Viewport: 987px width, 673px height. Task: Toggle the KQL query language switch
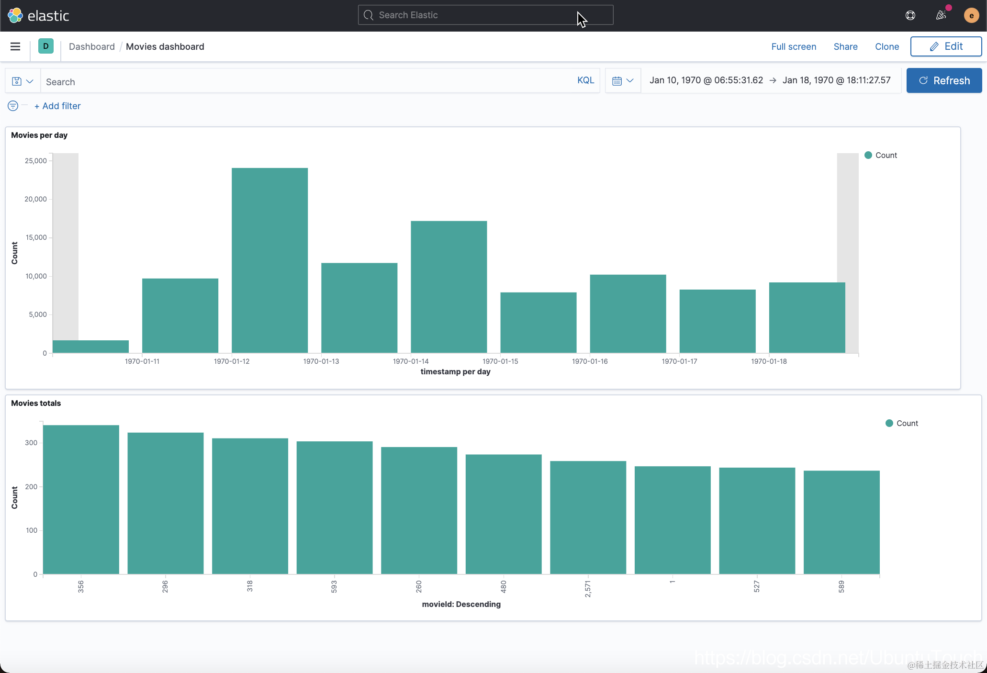click(x=585, y=80)
